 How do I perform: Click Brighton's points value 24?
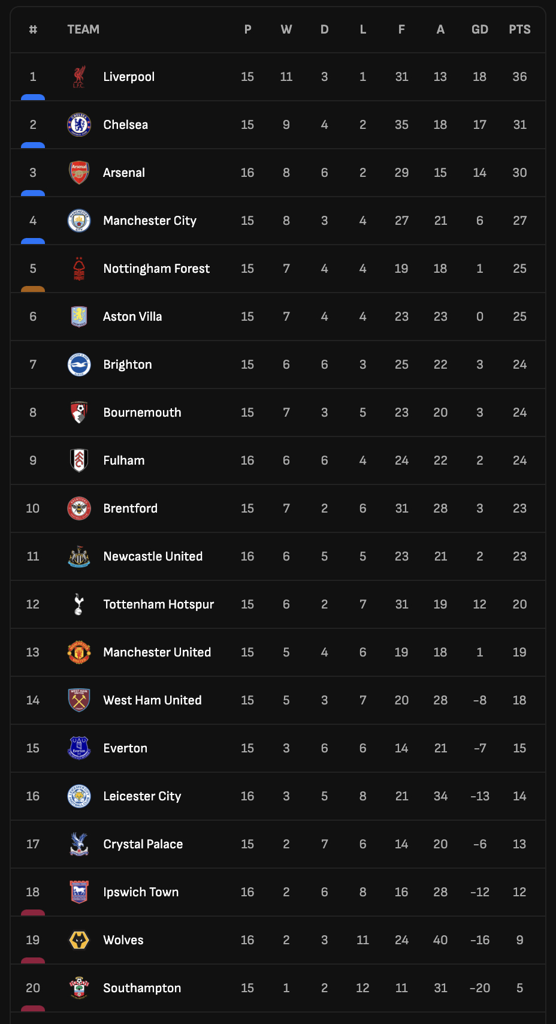click(519, 365)
